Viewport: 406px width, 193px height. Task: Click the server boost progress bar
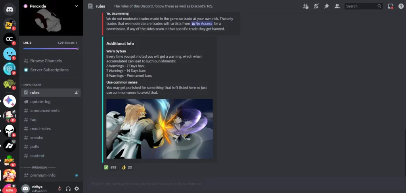(51, 49)
